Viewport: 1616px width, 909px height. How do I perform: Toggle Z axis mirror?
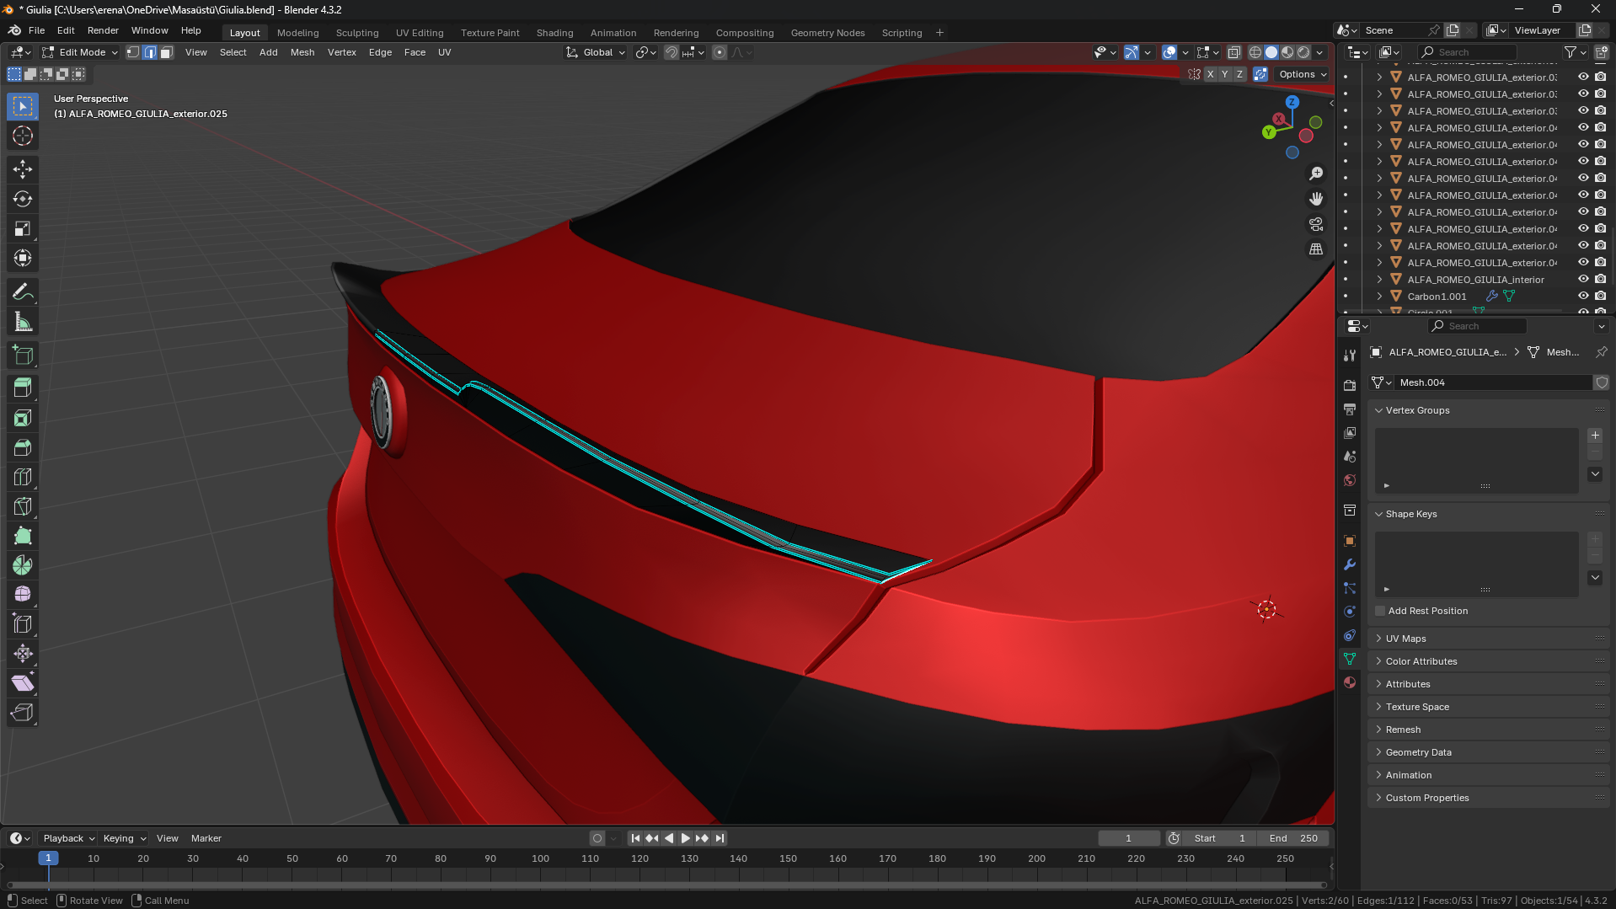[1239, 74]
